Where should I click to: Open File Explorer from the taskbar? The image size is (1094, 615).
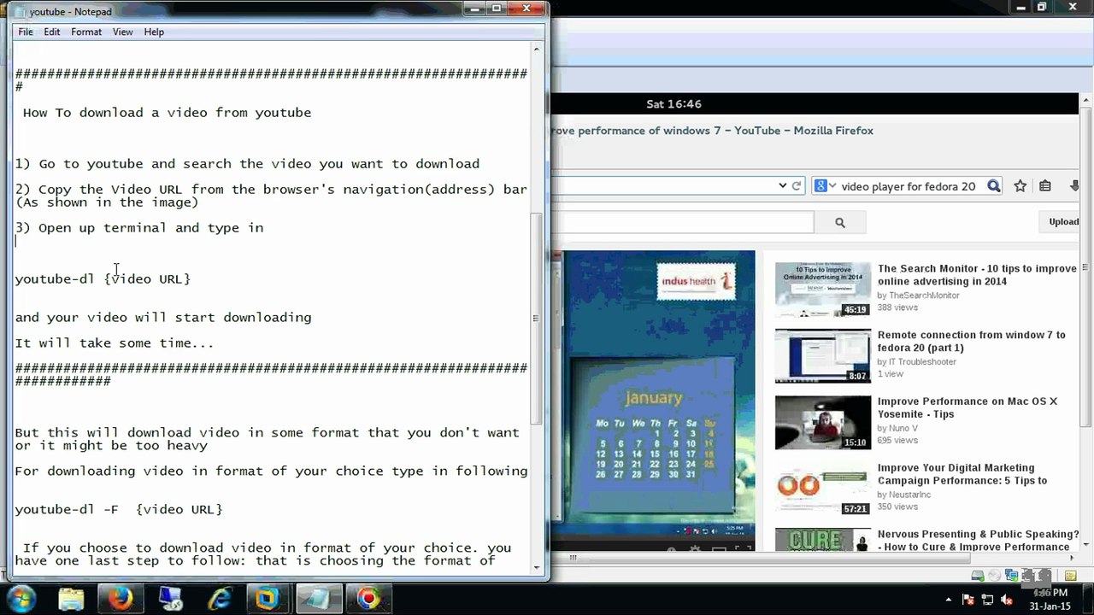pos(71,598)
